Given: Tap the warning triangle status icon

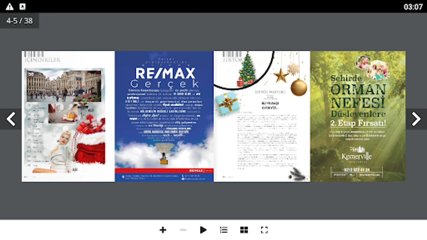Looking at the screenshot, I should click(x=10, y=7).
